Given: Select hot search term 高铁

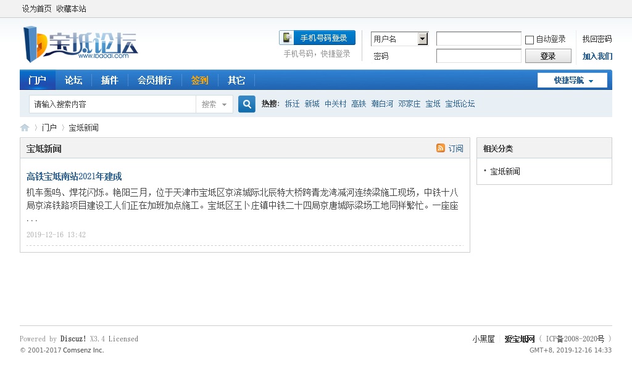Looking at the screenshot, I should click(359, 104).
